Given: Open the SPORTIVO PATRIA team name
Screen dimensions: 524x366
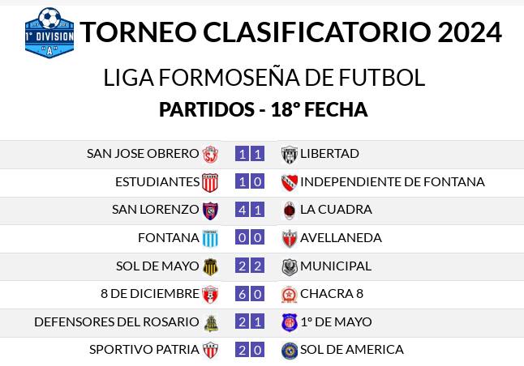Looking at the screenshot, I should click(144, 350).
